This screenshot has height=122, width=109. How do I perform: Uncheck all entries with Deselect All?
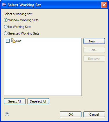tap(38, 101)
